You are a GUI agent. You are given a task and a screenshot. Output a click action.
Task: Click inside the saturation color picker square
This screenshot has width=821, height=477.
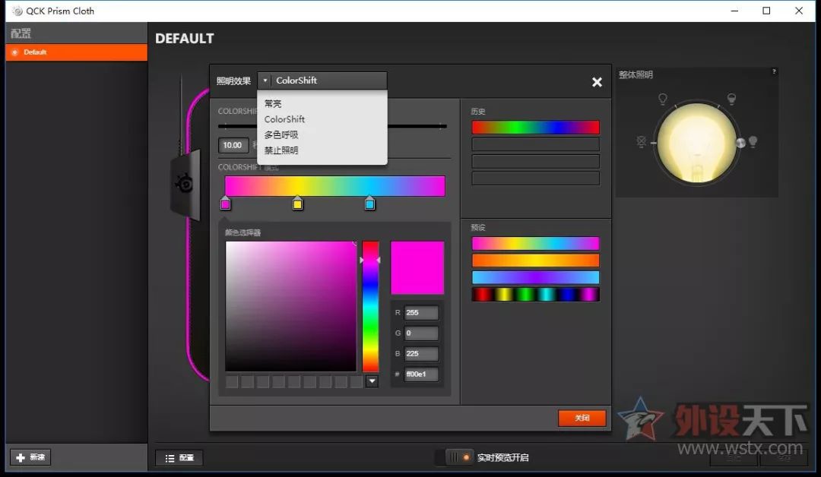[x=290, y=307]
